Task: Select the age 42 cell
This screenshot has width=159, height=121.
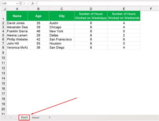Action: click(38, 39)
